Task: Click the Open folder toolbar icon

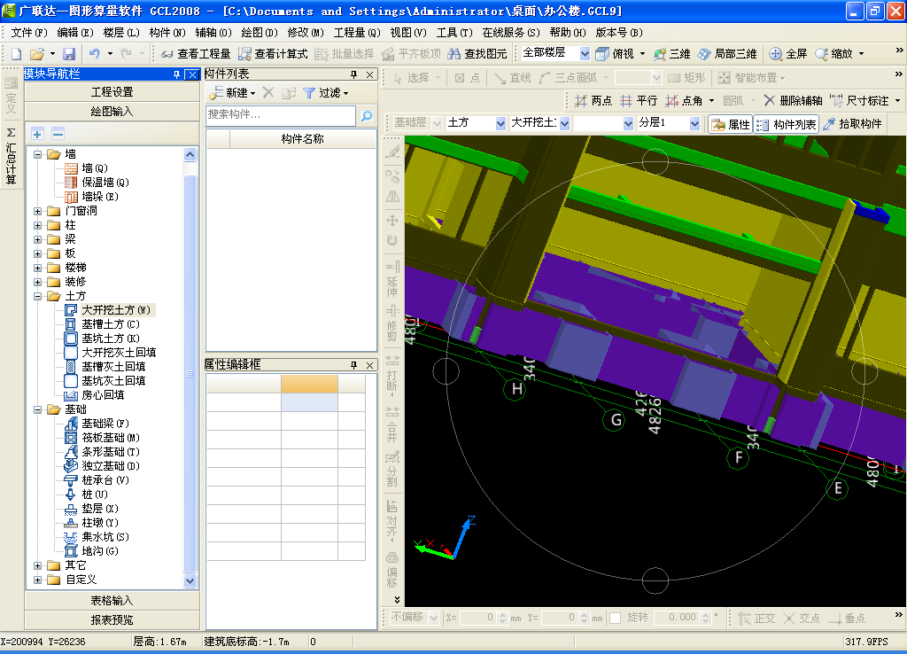Action: coord(37,54)
